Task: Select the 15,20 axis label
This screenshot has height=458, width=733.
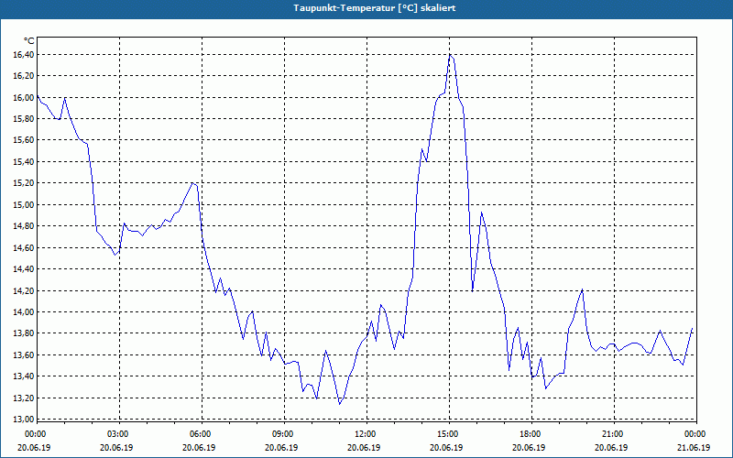Action: [23, 183]
